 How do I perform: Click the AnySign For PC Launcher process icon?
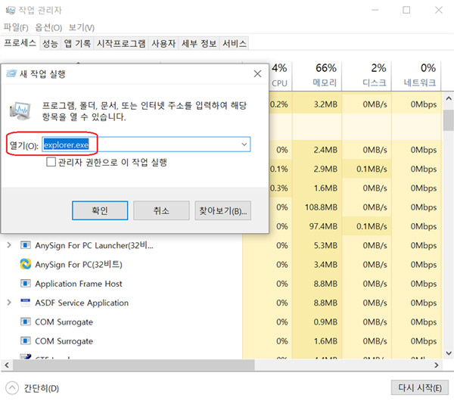(26, 245)
